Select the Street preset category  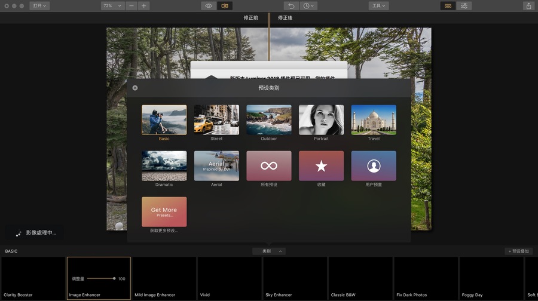coord(216,119)
